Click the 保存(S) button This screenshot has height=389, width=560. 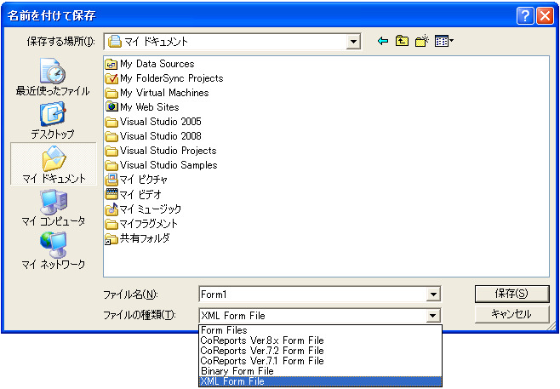pos(511,294)
